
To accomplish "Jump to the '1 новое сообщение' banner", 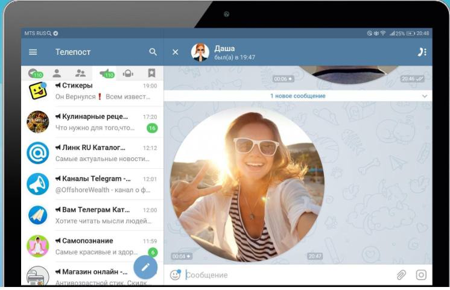I will [298, 96].
